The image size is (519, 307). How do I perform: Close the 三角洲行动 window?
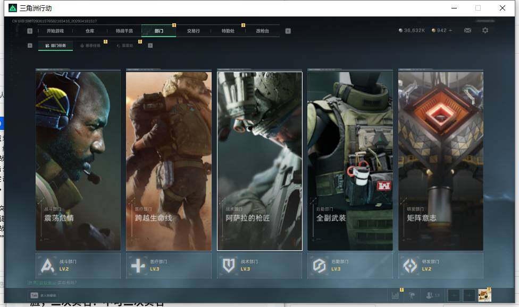tap(503, 8)
